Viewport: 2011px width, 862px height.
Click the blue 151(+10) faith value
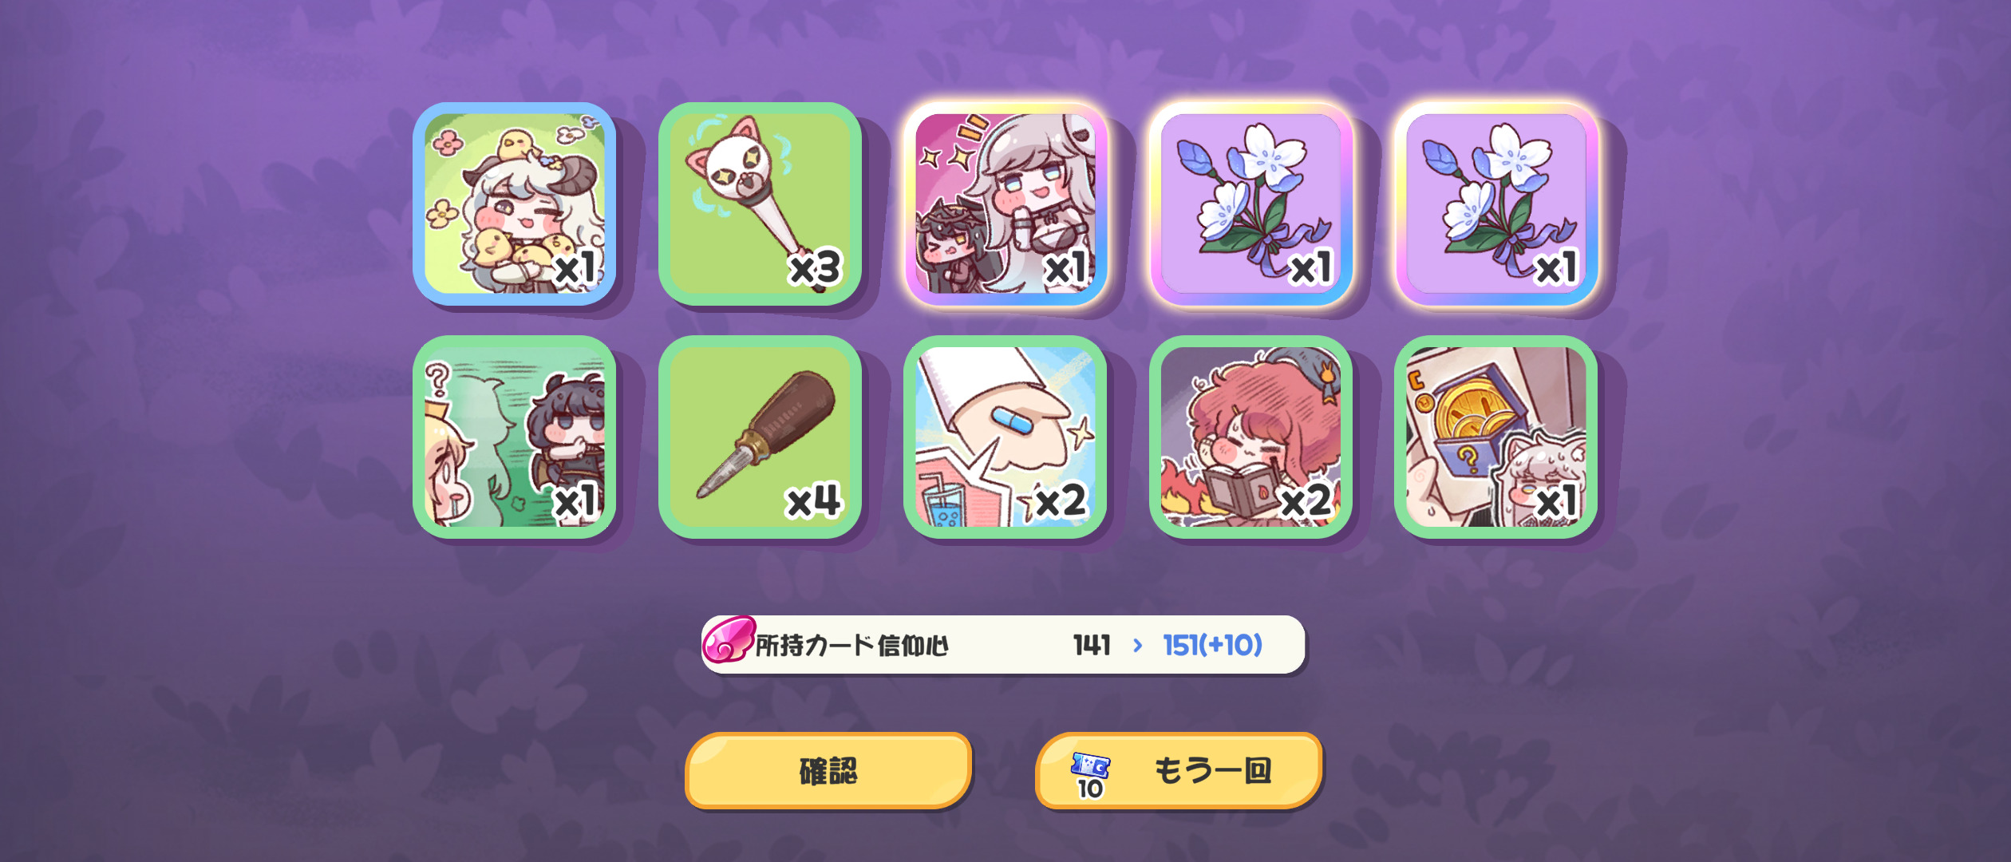pos(1212,645)
